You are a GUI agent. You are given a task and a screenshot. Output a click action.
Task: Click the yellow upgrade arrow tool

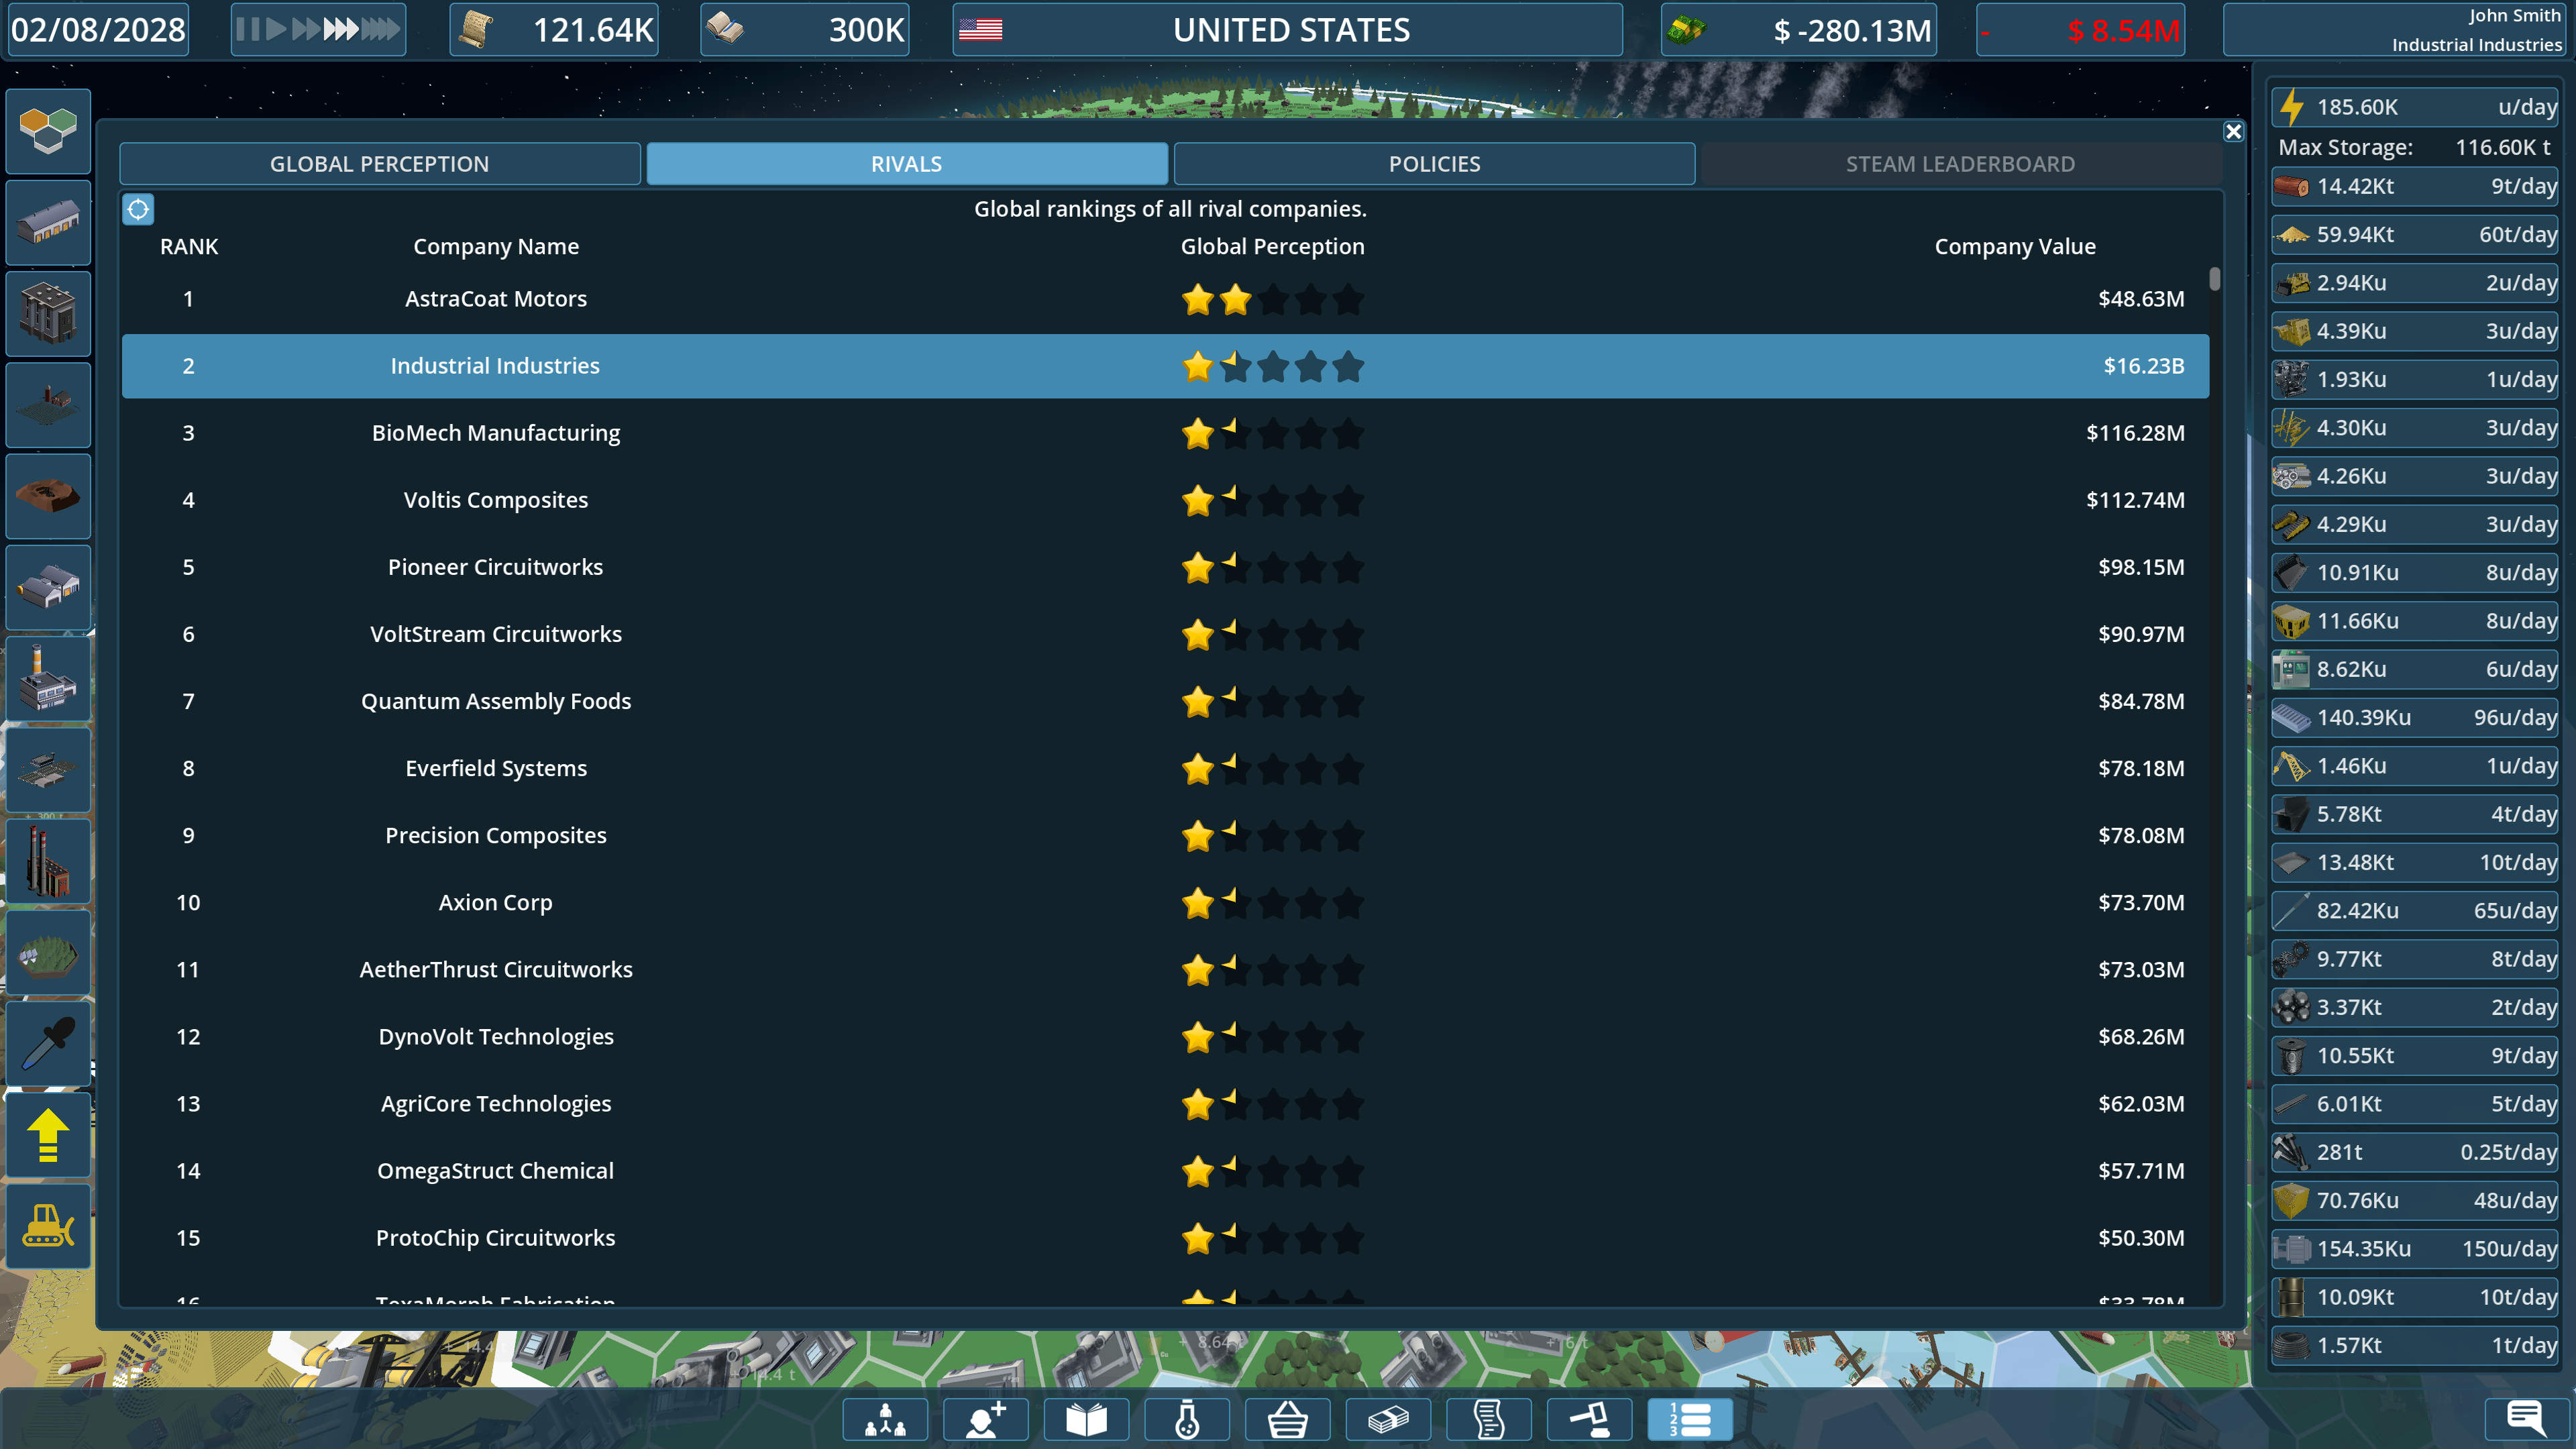tap(48, 1135)
